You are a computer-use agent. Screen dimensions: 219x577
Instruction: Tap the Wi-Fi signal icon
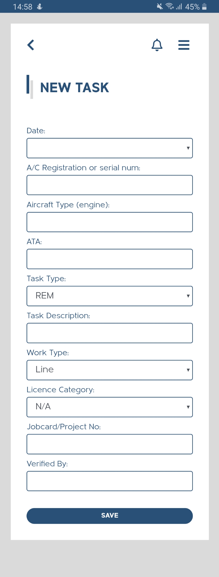[x=170, y=6]
